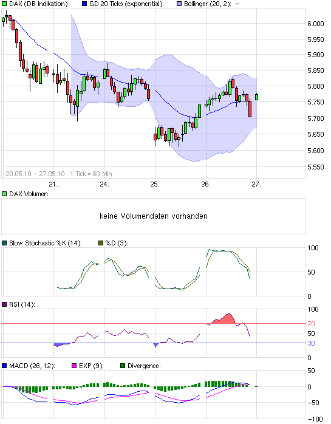
Task: Click the 5.650 price axis label
Action: click(316, 134)
